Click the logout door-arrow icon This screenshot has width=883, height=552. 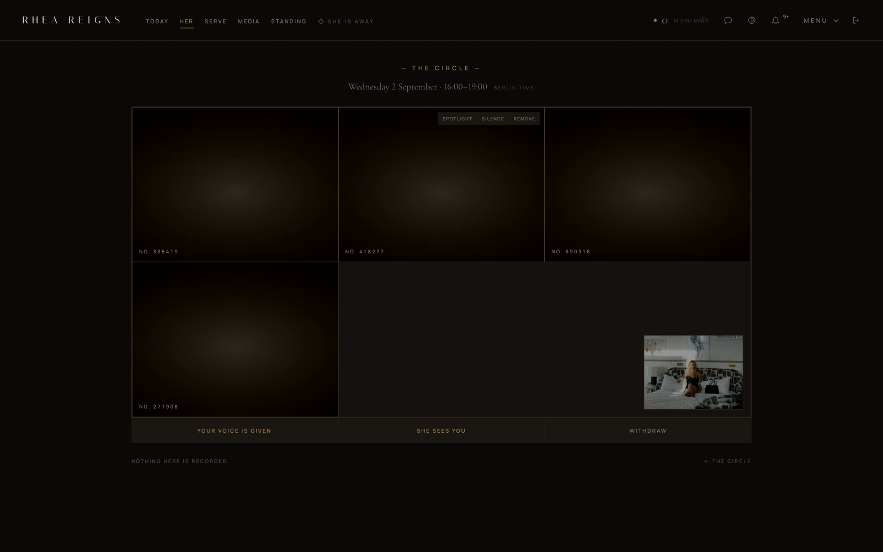[856, 20]
